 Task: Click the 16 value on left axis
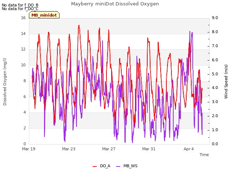[x=23, y=18]
